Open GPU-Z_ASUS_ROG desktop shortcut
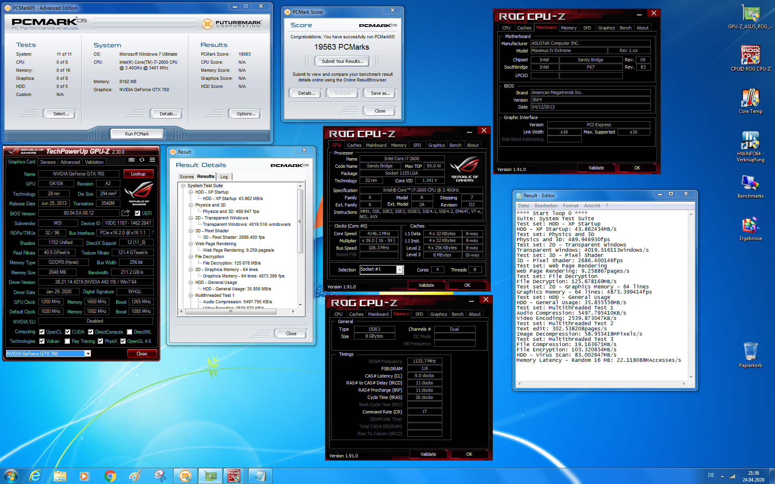Screen dimensions: 775x484 click(750, 17)
